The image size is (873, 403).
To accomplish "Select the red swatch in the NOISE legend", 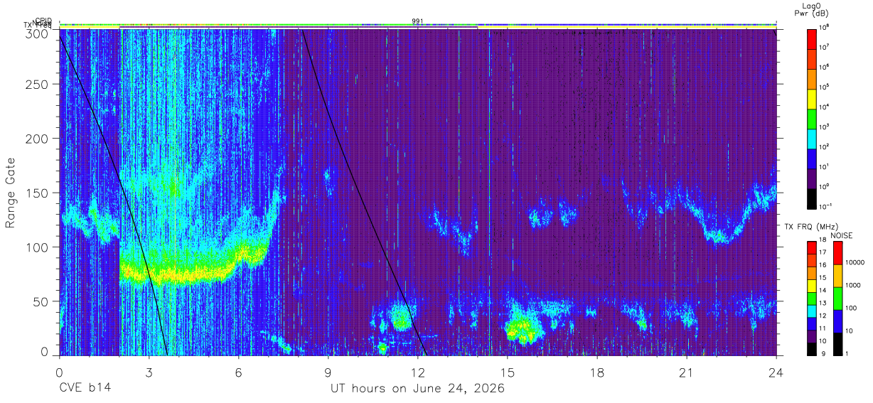I will (838, 253).
